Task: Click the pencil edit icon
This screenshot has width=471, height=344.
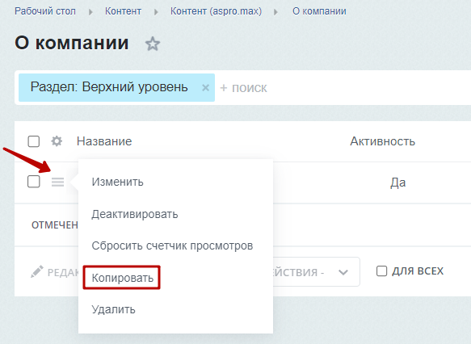Action: (x=37, y=271)
